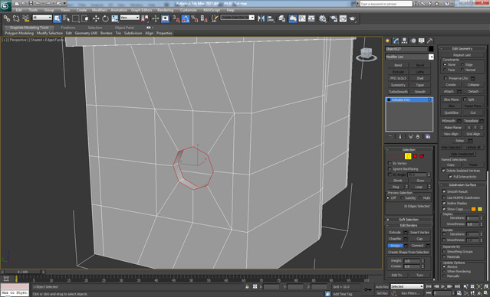The width and height of the screenshot is (490, 297).
Task: Uncheck Delete Isolated Vertices
Action: point(443,171)
